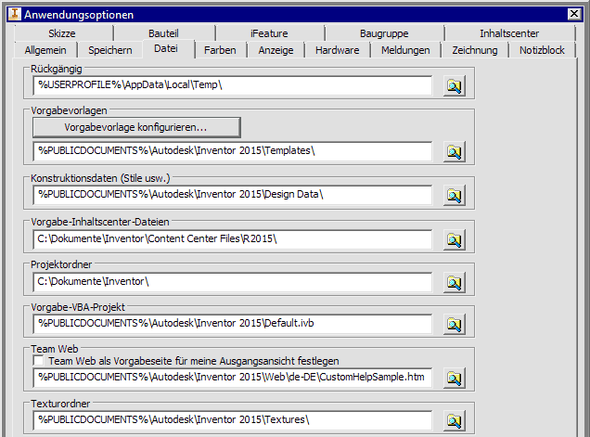Open the Hardware tab

coord(337,50)
